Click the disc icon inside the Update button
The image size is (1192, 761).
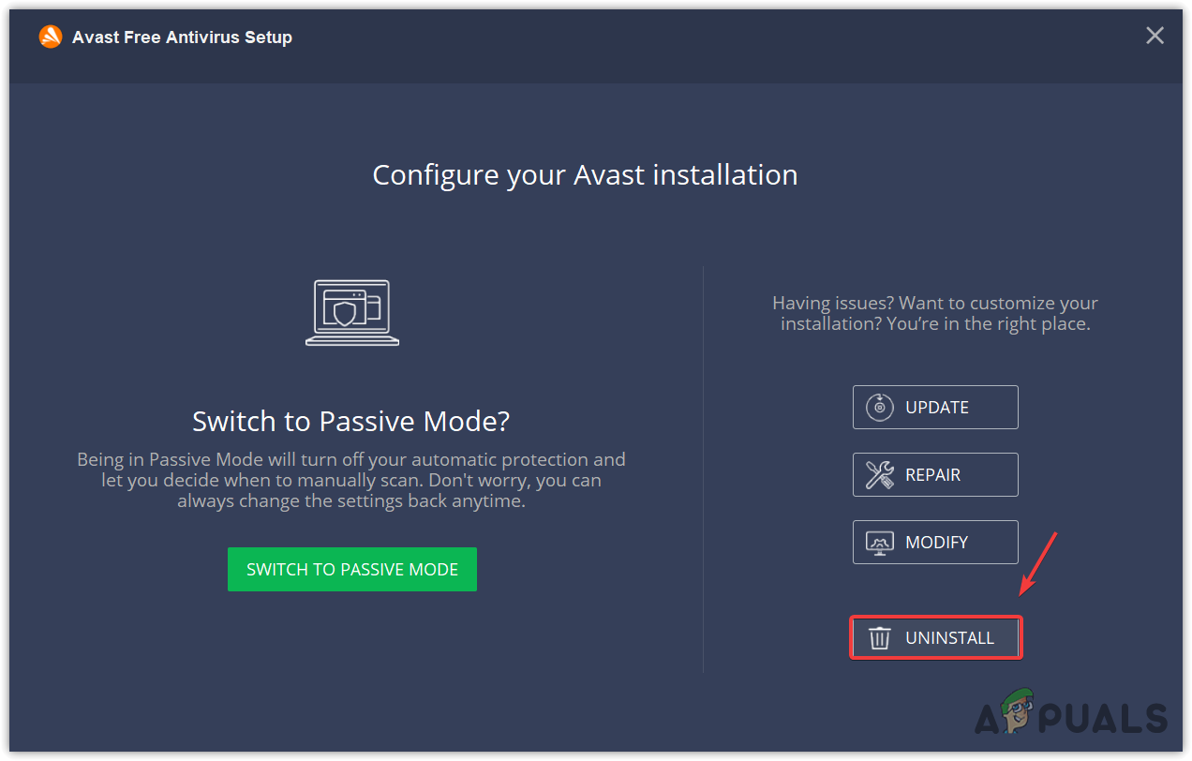[879, 407]
